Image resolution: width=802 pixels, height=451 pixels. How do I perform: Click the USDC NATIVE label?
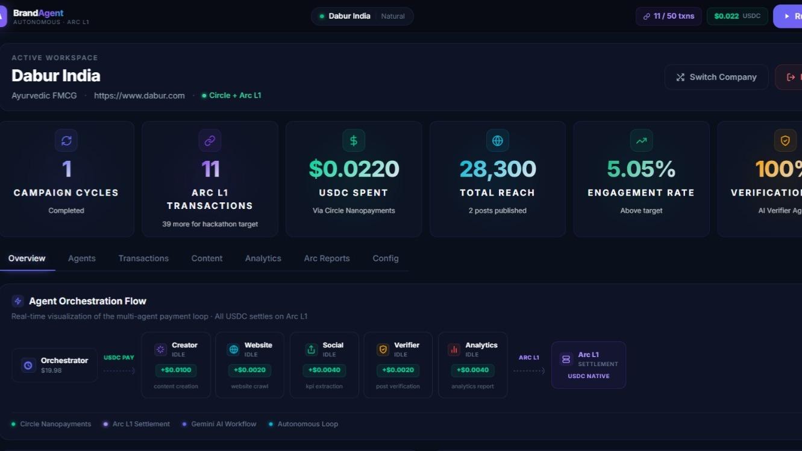click(x=589, y=376)
